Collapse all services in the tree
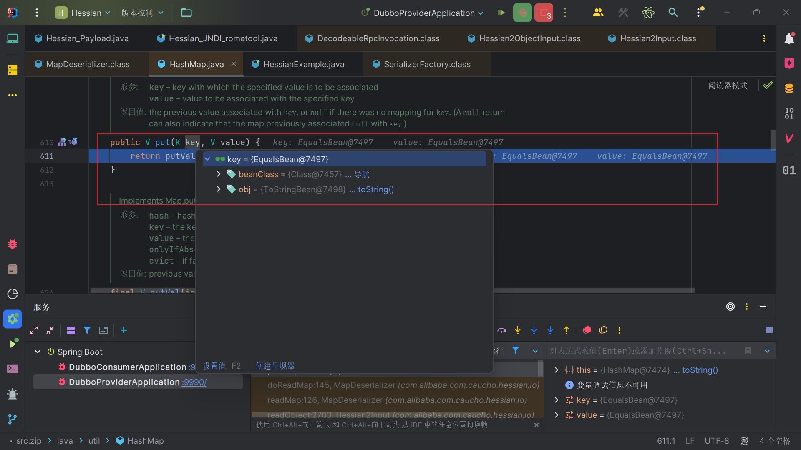801x450 pixels. click(50, 330)
